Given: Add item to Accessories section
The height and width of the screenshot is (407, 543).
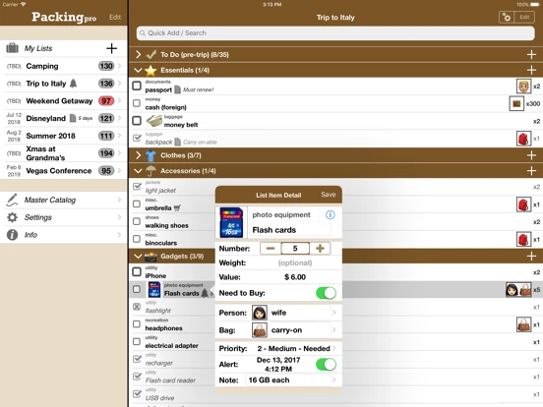Looking at the screenshot, I should [x=531, y=171].
